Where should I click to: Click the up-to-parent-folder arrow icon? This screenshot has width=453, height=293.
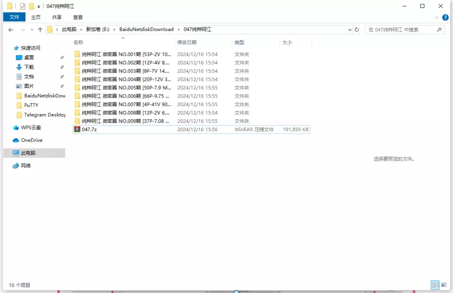click(40, 29)
